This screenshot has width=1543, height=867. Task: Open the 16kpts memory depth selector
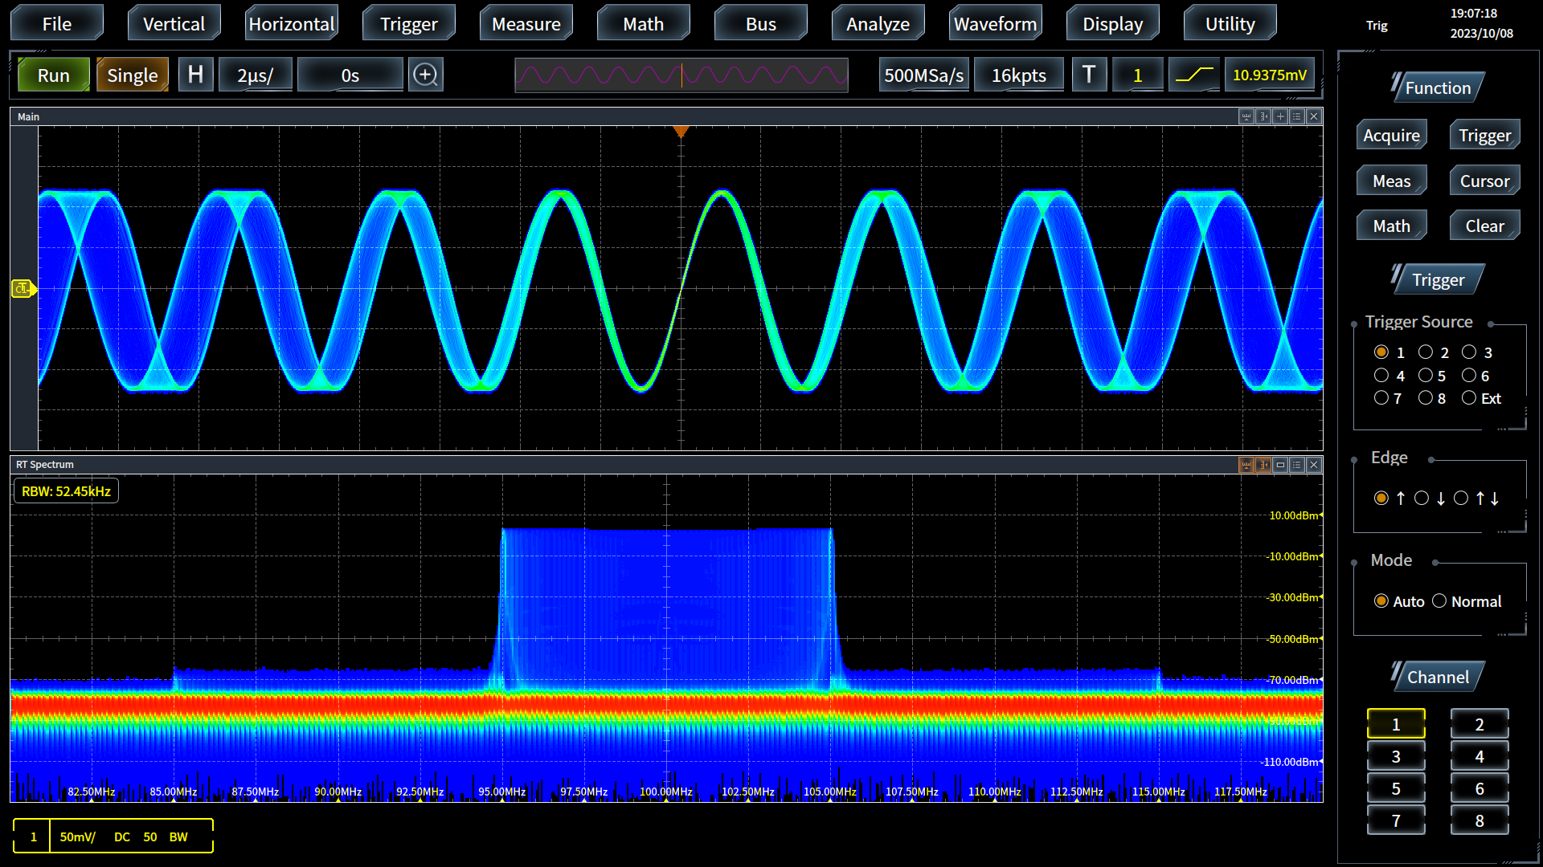(1018, 75)
